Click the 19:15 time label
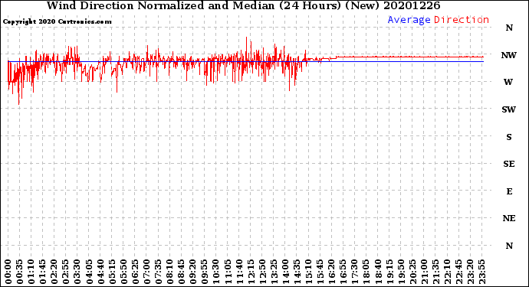The image size is (529, 287). tap(389, 272)
